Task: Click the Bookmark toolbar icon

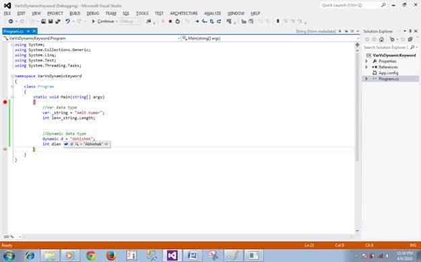Action: tap(278, 21)
